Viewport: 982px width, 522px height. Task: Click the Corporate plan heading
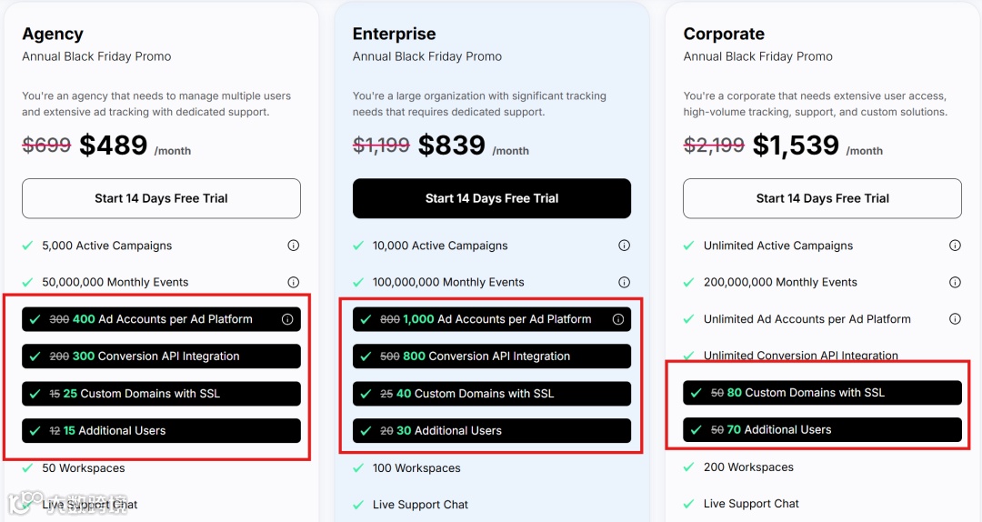[x=724, y=34]
